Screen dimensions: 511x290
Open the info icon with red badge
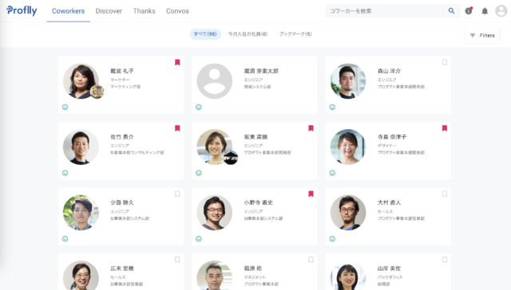469,10
